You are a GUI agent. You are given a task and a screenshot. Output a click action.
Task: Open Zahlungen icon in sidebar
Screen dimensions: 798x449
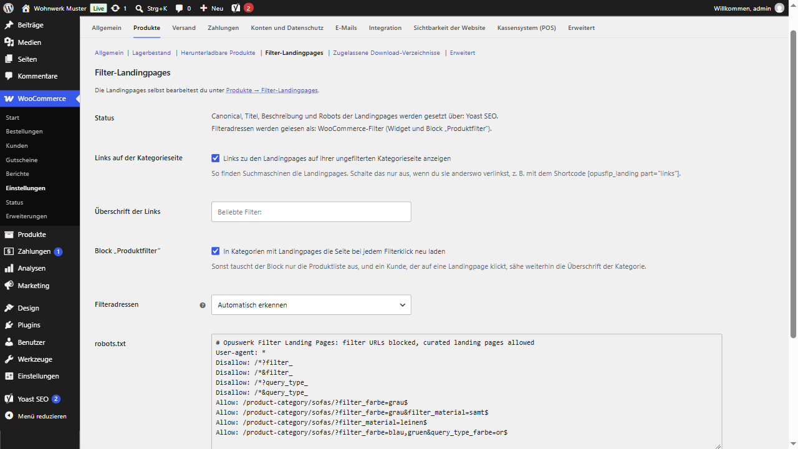coord(9,251)
